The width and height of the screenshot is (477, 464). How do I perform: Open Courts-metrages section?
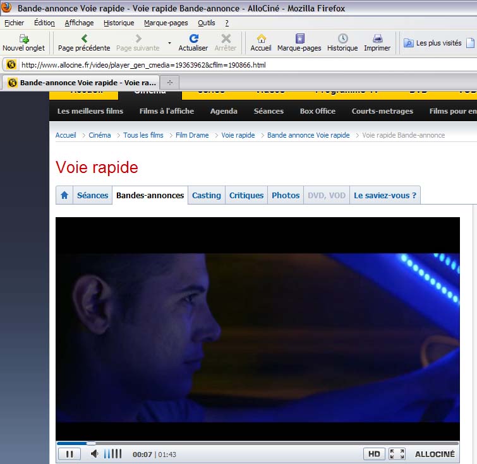382,111
